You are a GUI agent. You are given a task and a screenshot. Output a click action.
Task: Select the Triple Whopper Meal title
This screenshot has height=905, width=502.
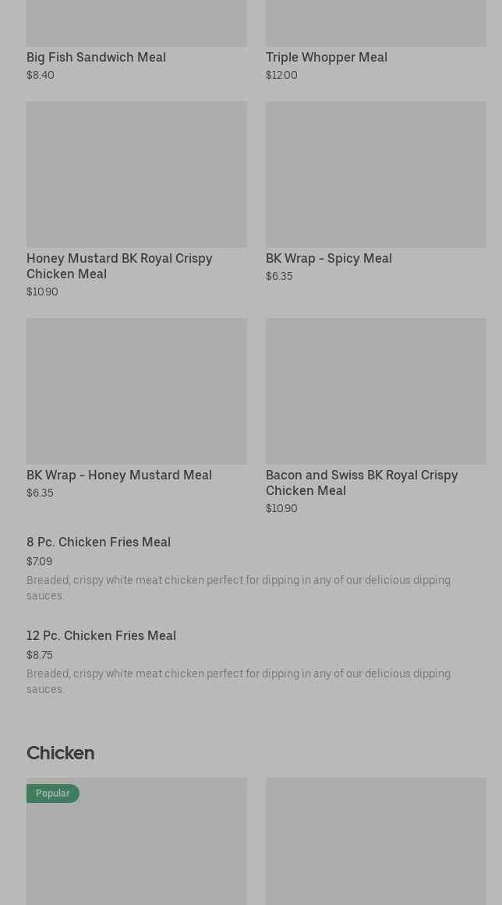pos(326,58)
